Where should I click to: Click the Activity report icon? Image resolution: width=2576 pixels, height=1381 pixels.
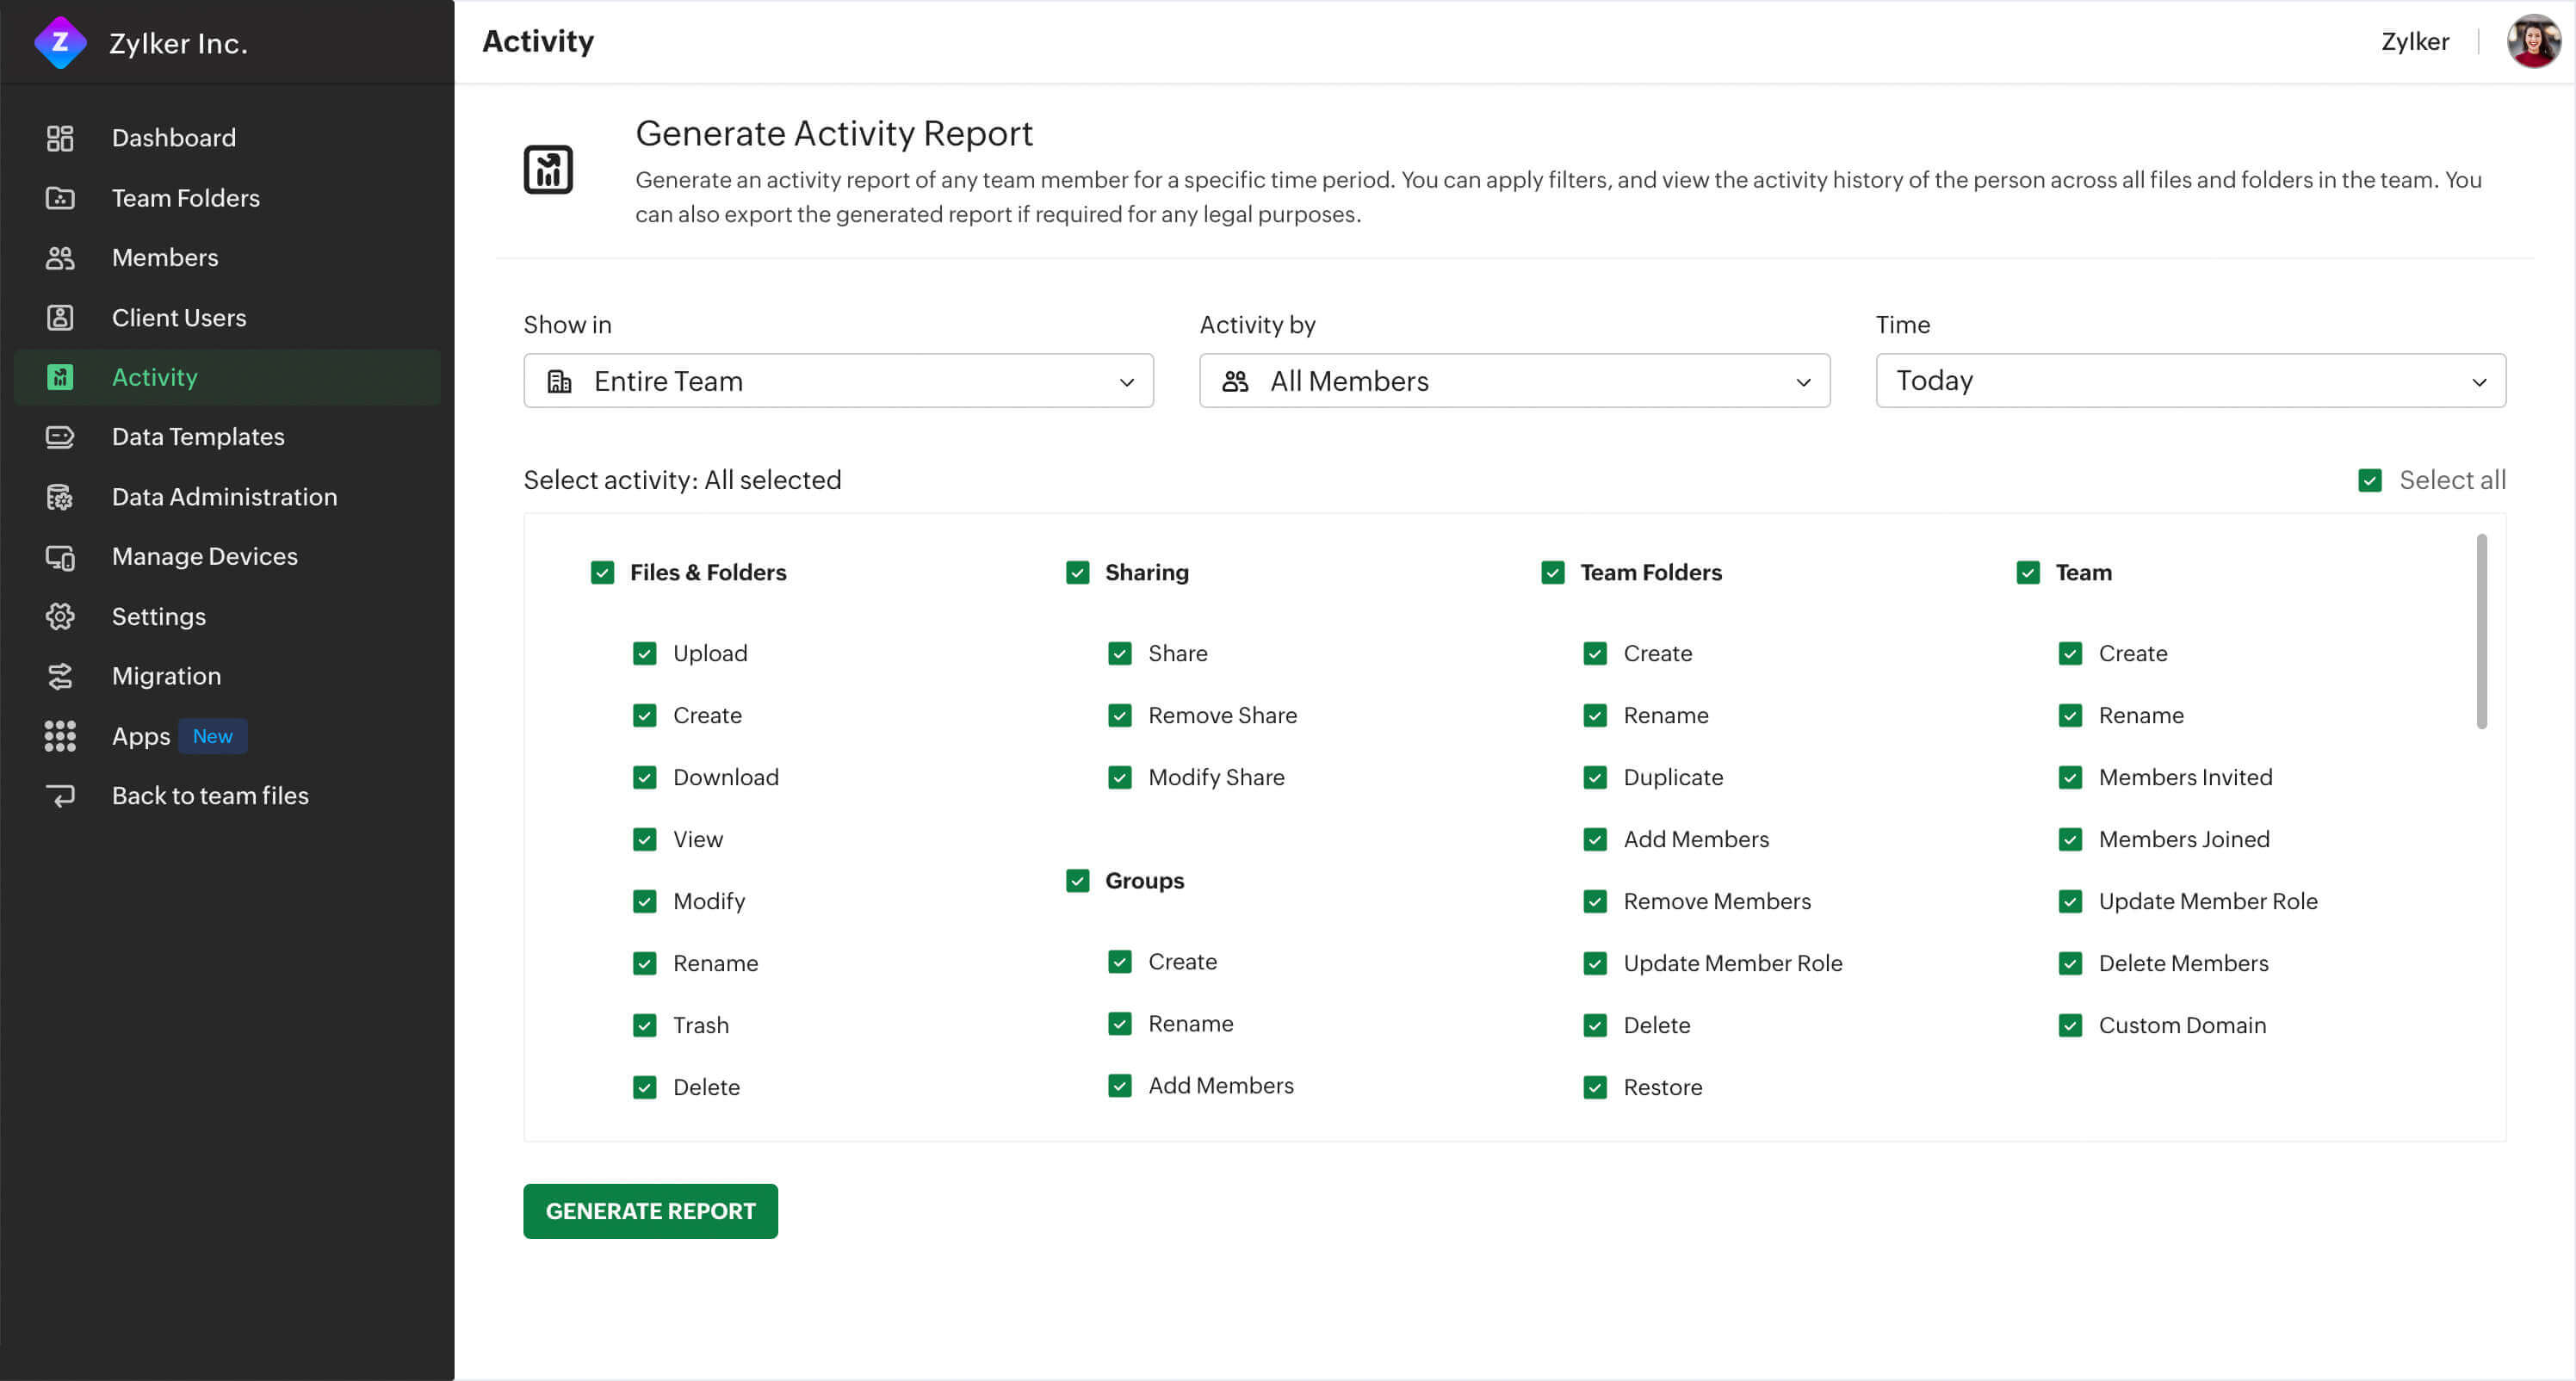coord(548,169)
